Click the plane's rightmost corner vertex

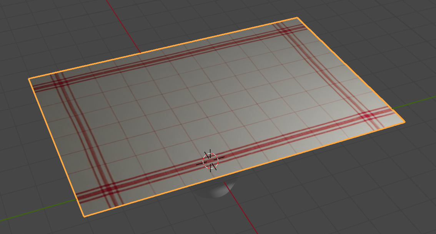click(x=404, y=123)
